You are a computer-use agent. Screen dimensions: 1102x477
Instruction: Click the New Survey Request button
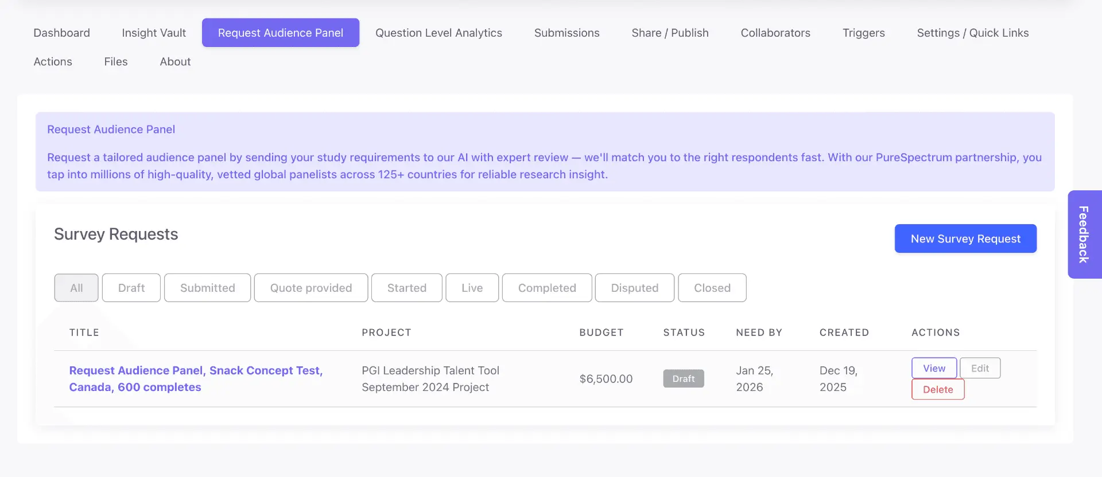[x=965, y=238]
